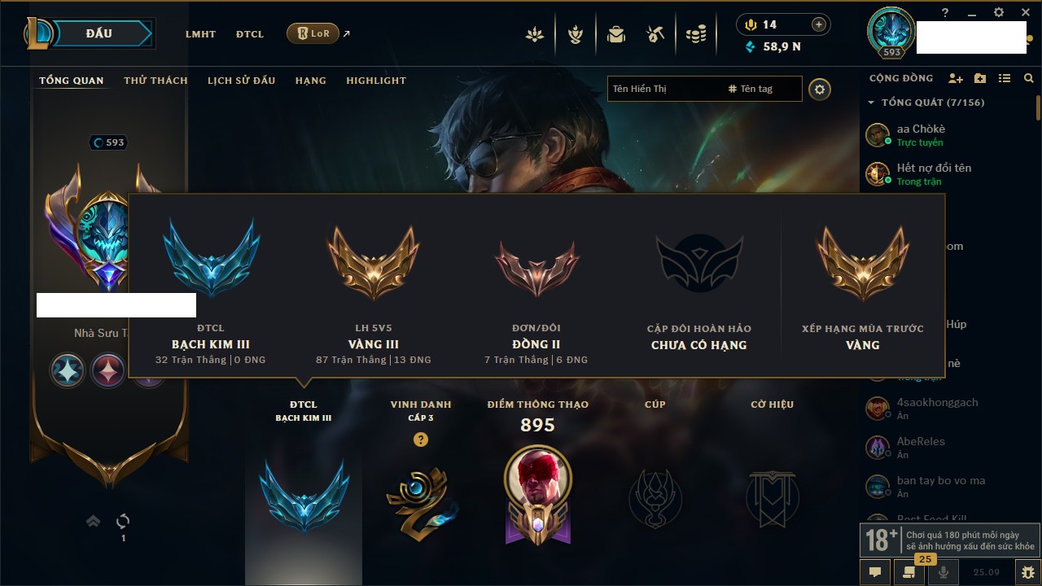This screenshot has width=1042, height=586.
Task: Open the THỬ THÁCH tab
Action: coord(155,81)
